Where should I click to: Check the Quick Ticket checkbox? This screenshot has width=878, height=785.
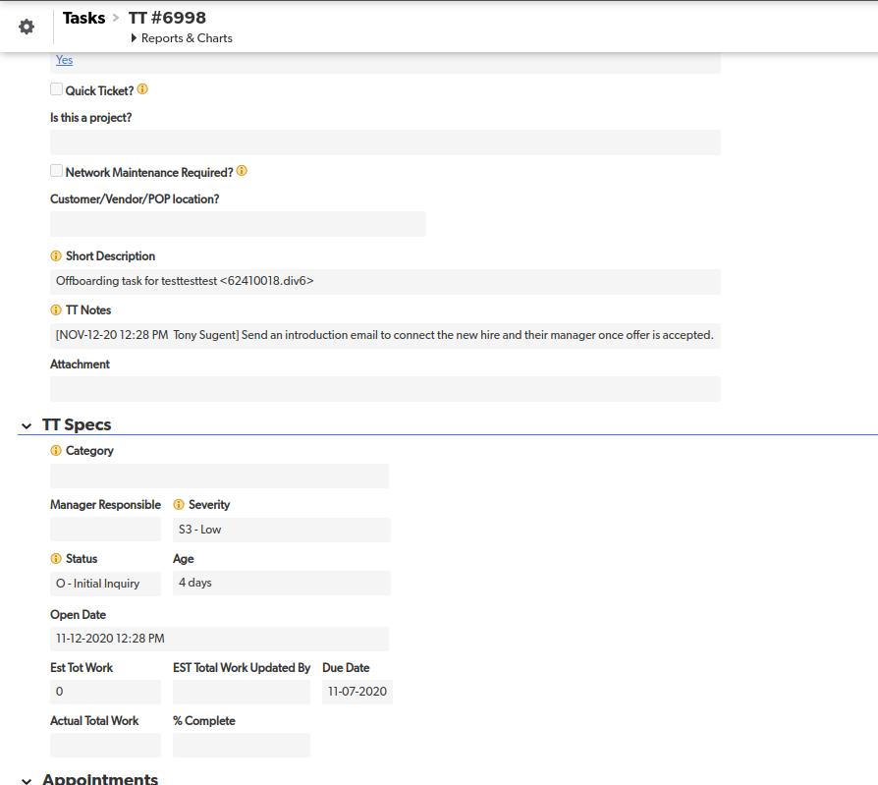click(56, 89)
